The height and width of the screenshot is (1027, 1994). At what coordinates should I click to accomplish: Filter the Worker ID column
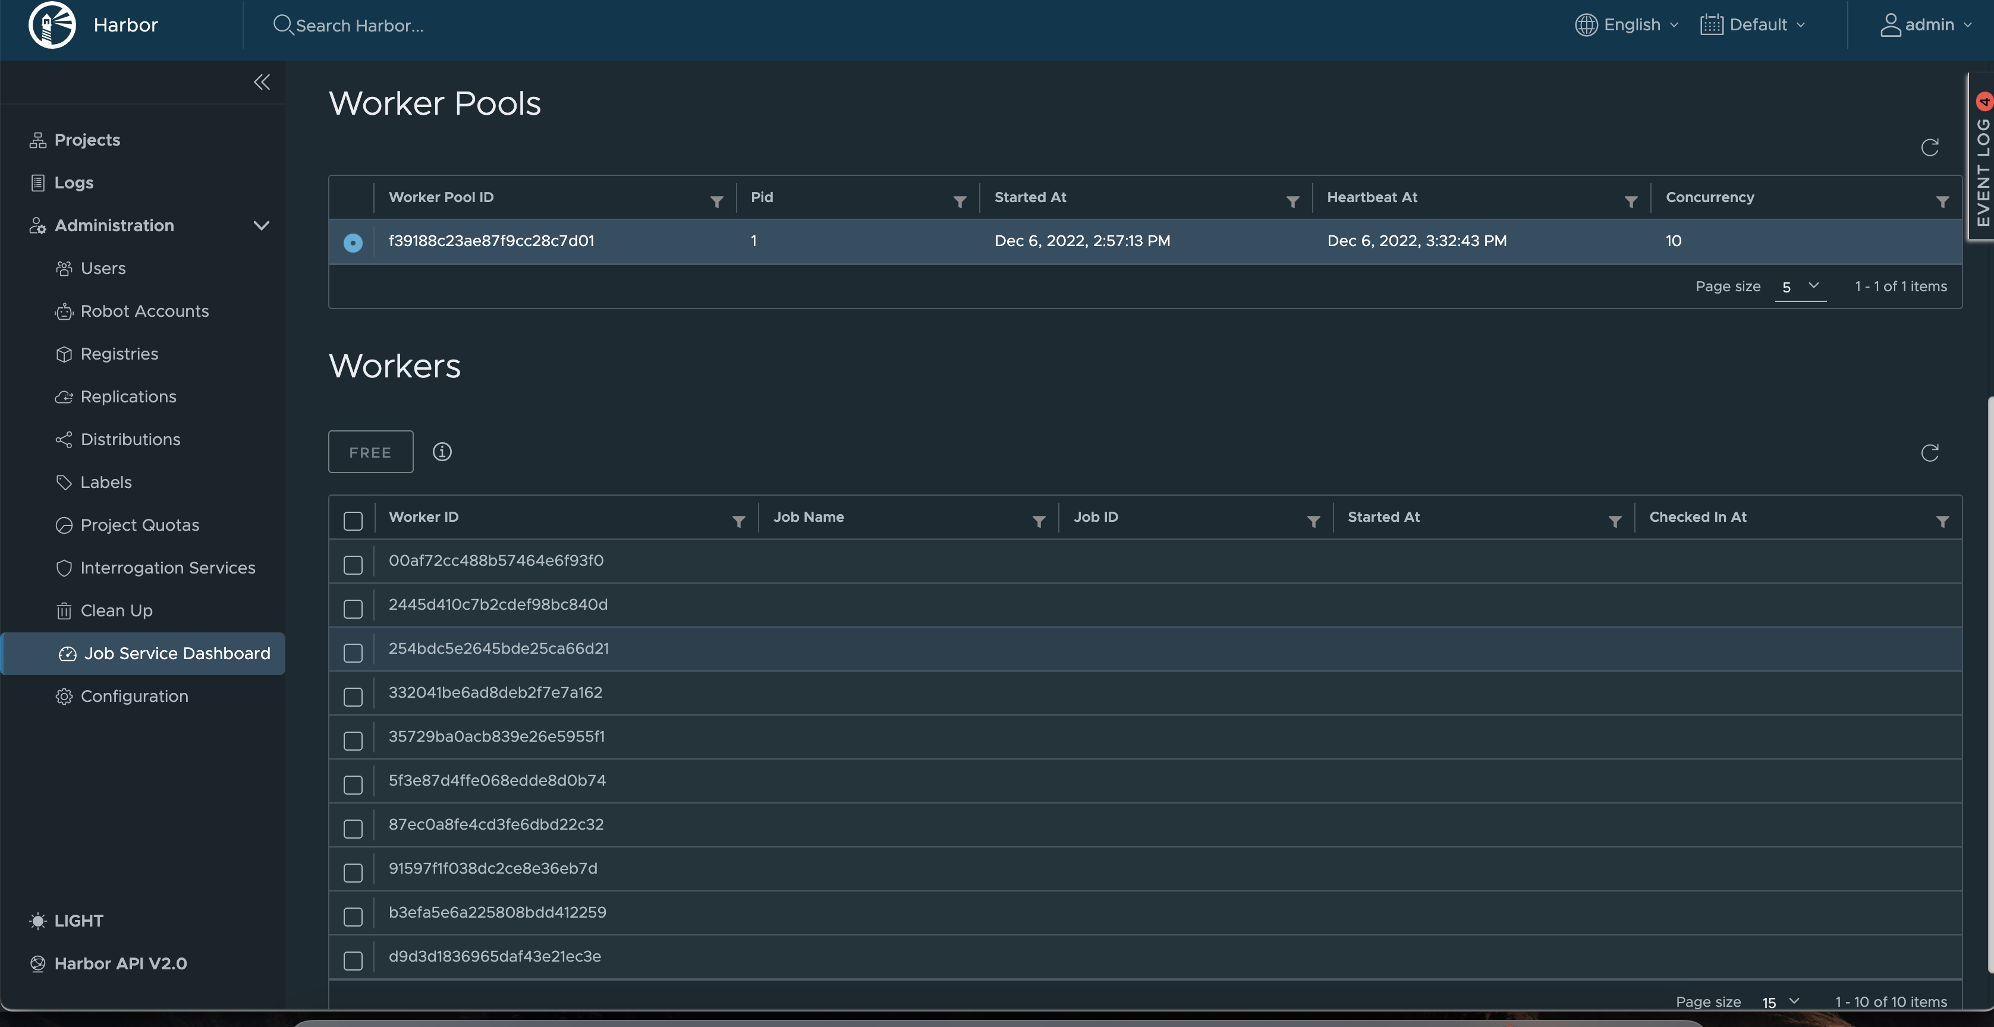(x=738, y=521)
